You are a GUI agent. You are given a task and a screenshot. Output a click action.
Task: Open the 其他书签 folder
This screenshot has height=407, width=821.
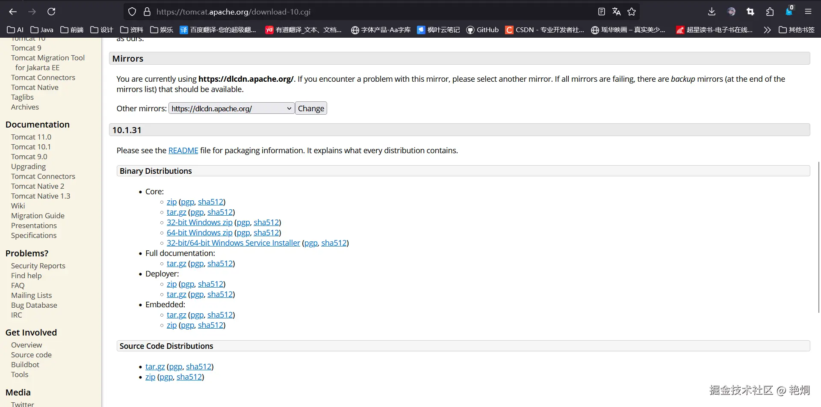pos(797,30)
